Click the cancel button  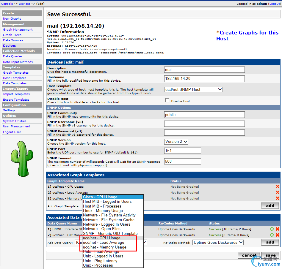[249, 255]
